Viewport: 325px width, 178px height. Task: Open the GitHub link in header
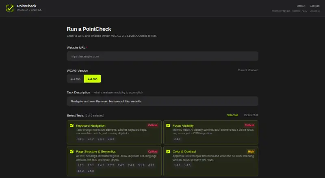pos(314,6)
